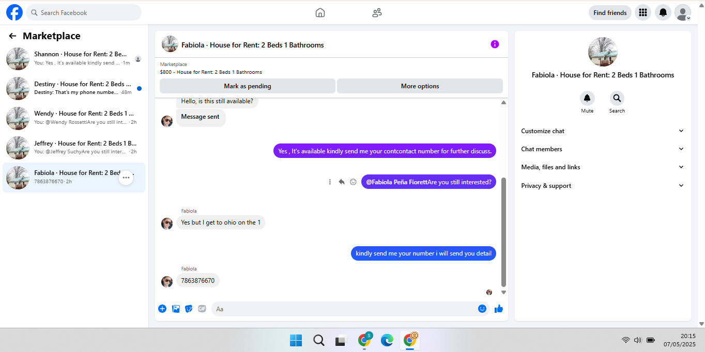This screenshot has width=705, height=352.
Task: Expand Customize chat section
Action: pyautogui.click(x=602, y=131)
